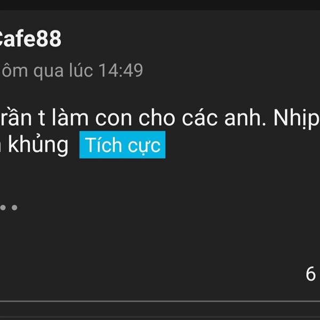Image resolution: width=320 pixels, height=320 pixels.
Task: Select the first line of post text
Action: click(160, 118)
